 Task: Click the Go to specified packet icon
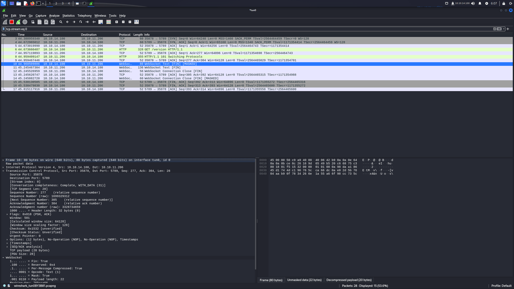click(x=81, y=22)
